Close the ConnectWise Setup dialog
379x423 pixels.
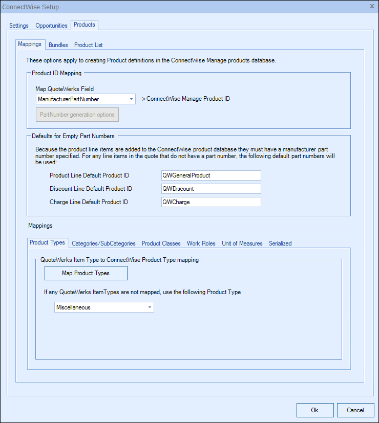[x=371, y=7]
